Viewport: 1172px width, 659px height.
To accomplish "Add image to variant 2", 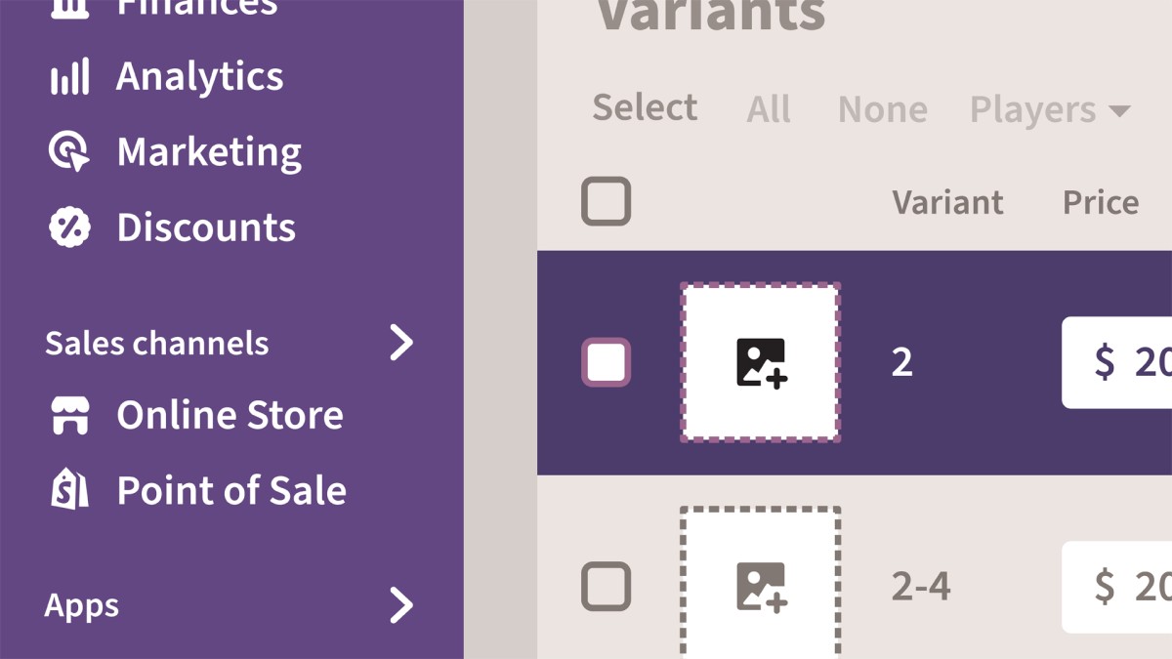I will [x=760, y=362].
